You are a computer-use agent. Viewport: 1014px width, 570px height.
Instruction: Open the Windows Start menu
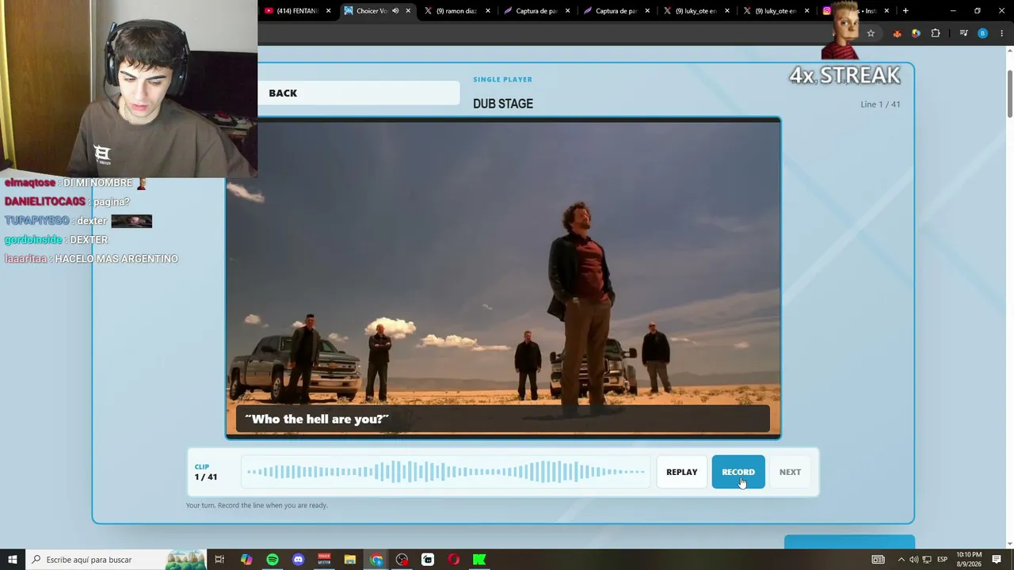pos(13,560)
